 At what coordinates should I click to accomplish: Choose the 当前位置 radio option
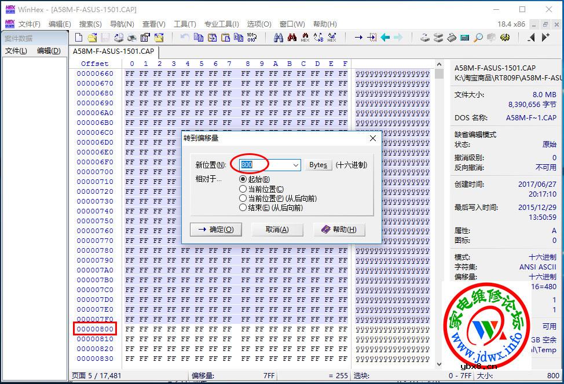click(x=243, y=190)
